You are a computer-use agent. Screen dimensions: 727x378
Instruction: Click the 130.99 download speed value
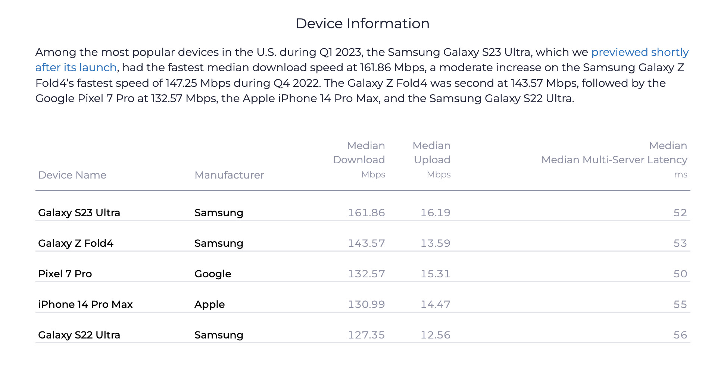point(366,304)
